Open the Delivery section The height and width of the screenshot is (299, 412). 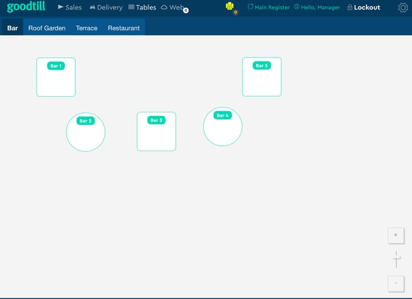(x=106, y=7)
